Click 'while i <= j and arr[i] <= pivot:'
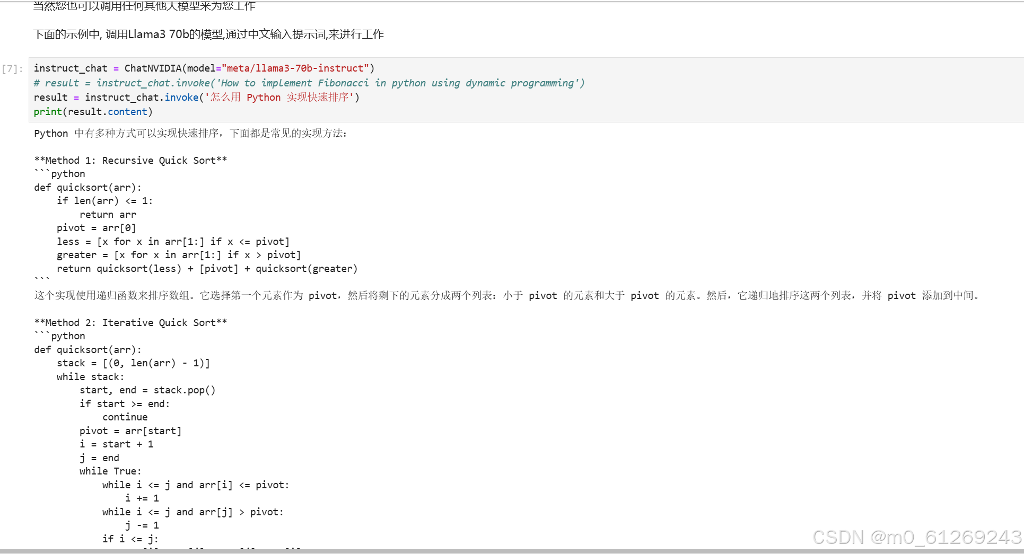Viewport: 1024px width, 554px height. point(196,485)
